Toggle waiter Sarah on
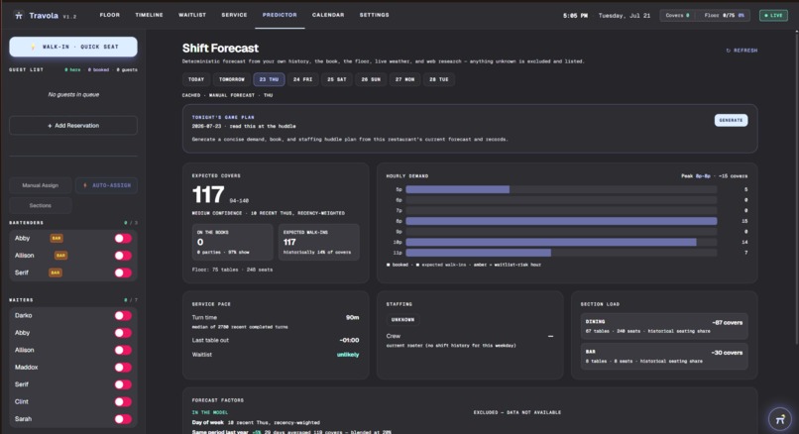 pos(123,419)
